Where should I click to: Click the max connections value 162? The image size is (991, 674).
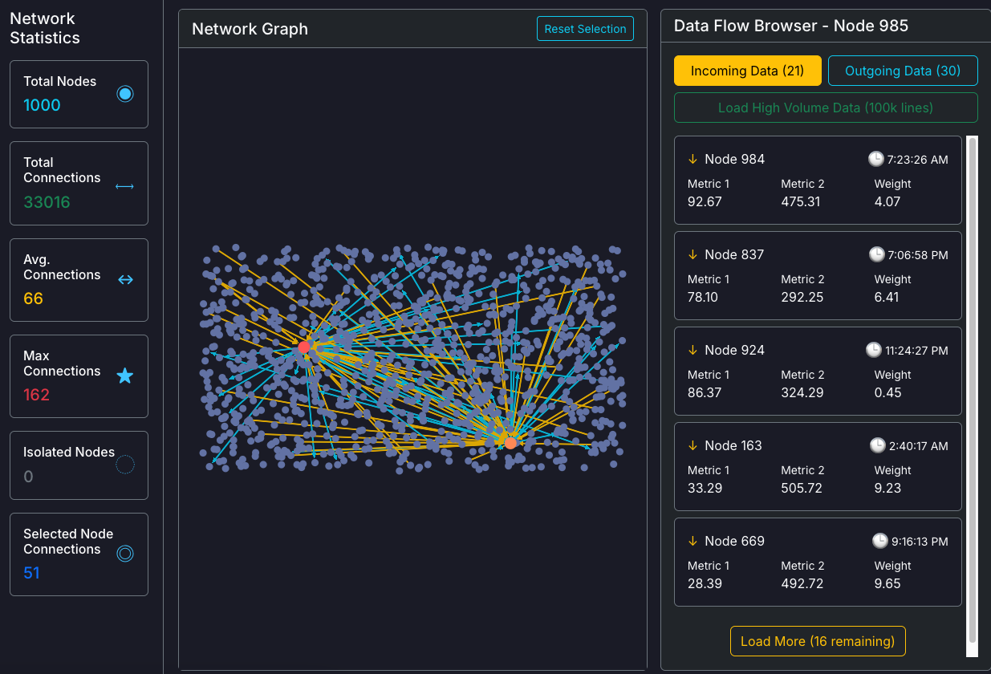36,395
